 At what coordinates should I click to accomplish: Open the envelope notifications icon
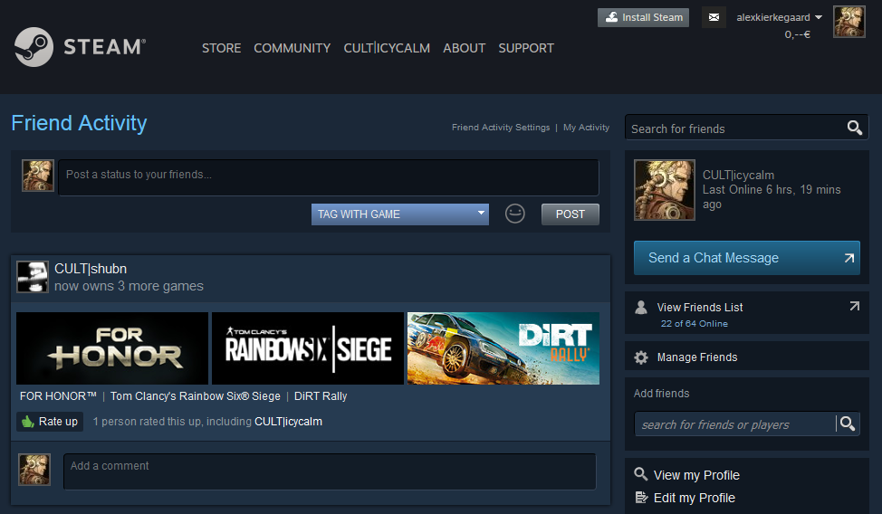coord(714,17)
